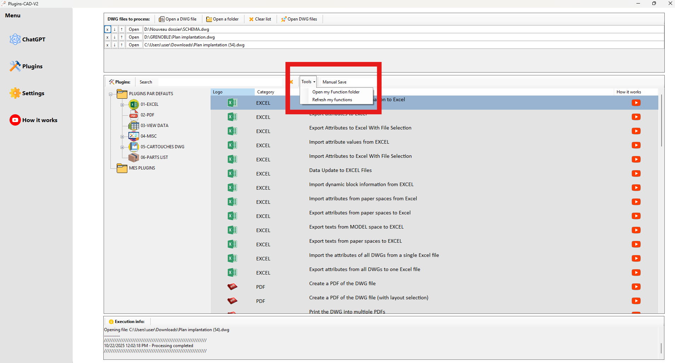Open SCHEMA.dwg with its Open button
Viewport: 675px width, 363px height.
pos(133,29)
